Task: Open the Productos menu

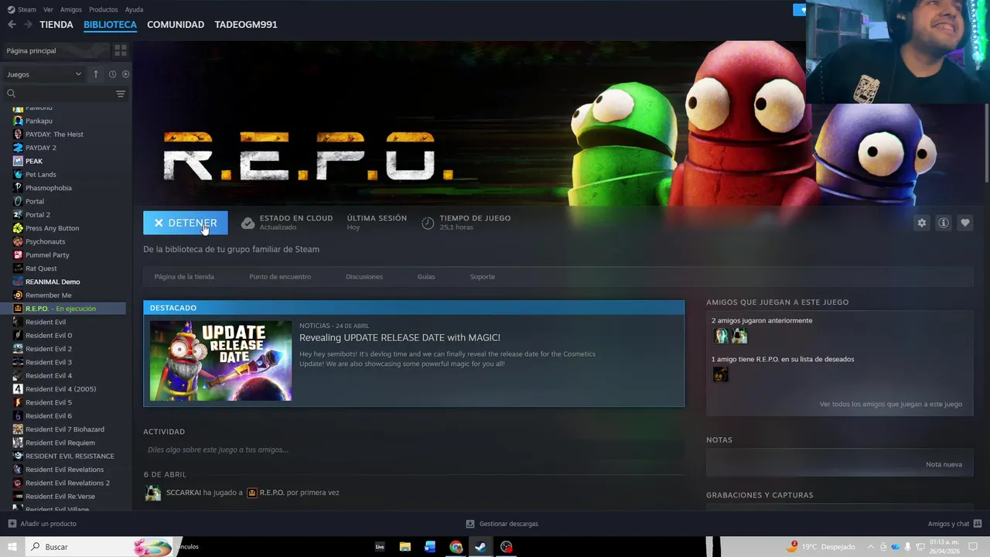Action: point(104,9)
